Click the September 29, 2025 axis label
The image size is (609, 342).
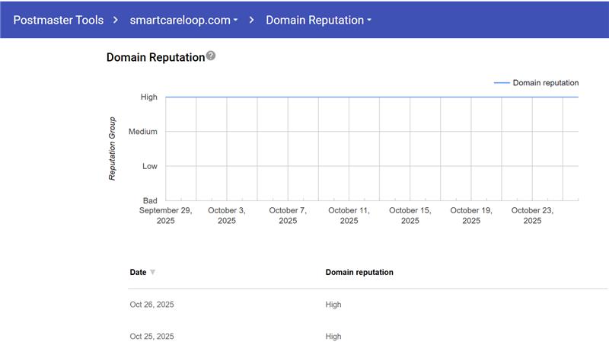166,216
